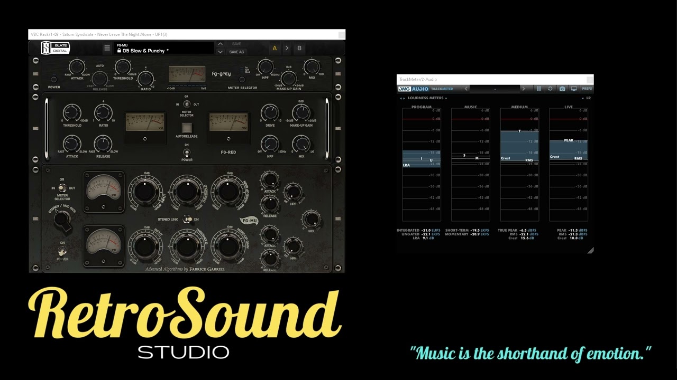The width and height of the screenshot is (677, 380).
Task: Select next preset with down chevron
Action: coord(221,52)
